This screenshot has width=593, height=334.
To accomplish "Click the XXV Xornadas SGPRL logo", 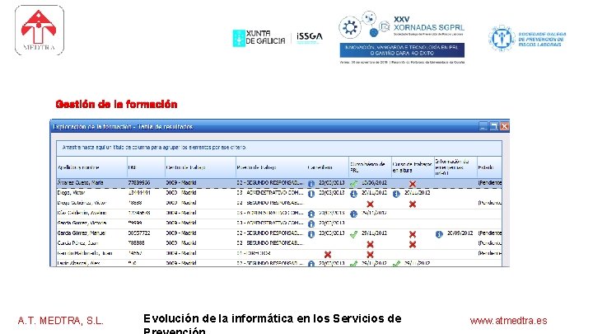I will point(402,37).
